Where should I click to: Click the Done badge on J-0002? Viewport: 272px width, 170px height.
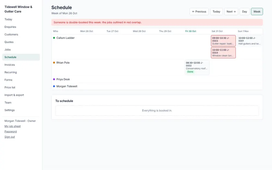pos(190,72)
